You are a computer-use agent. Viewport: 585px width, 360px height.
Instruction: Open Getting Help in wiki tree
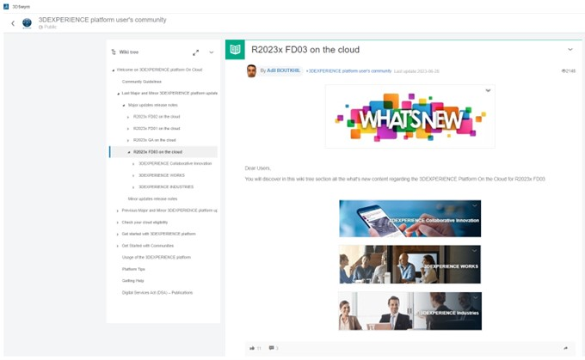(x=132, y=281)
